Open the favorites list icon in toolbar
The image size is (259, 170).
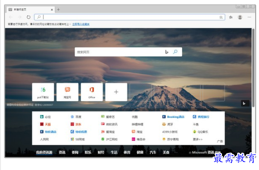(x=231, y=17)
